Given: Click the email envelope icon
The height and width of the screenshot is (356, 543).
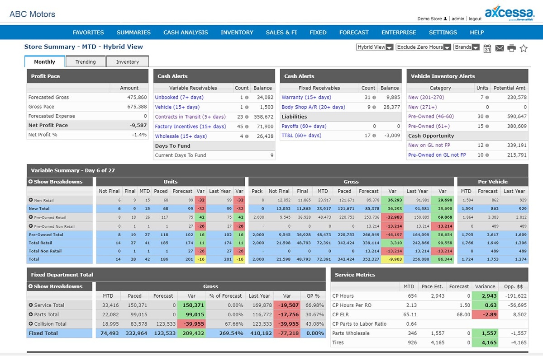Looking at the screenshot, I should 500,48.
